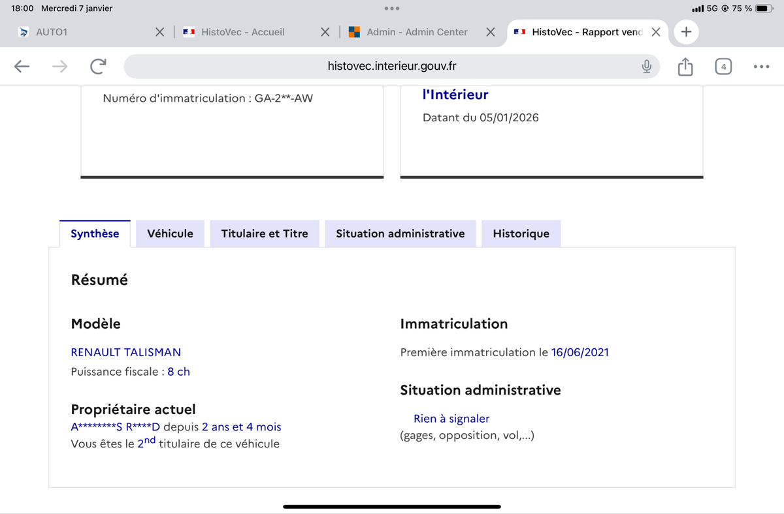Select the Situation administrative tab
This screenshot has height=514, width=784.
coord(400,234)
